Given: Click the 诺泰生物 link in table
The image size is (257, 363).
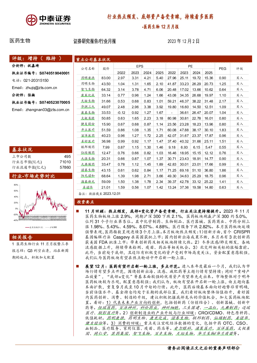Looking at the screenshot, I should 88,170.
